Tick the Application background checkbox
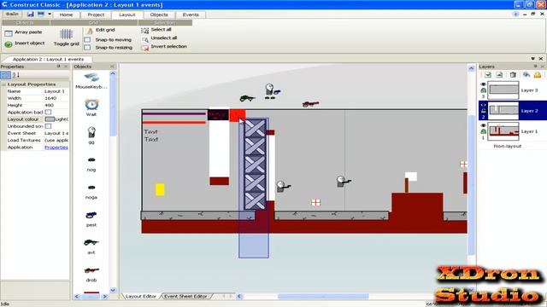Screen dimensions: 547x307 pyautogui.click(x=48, y=112)
